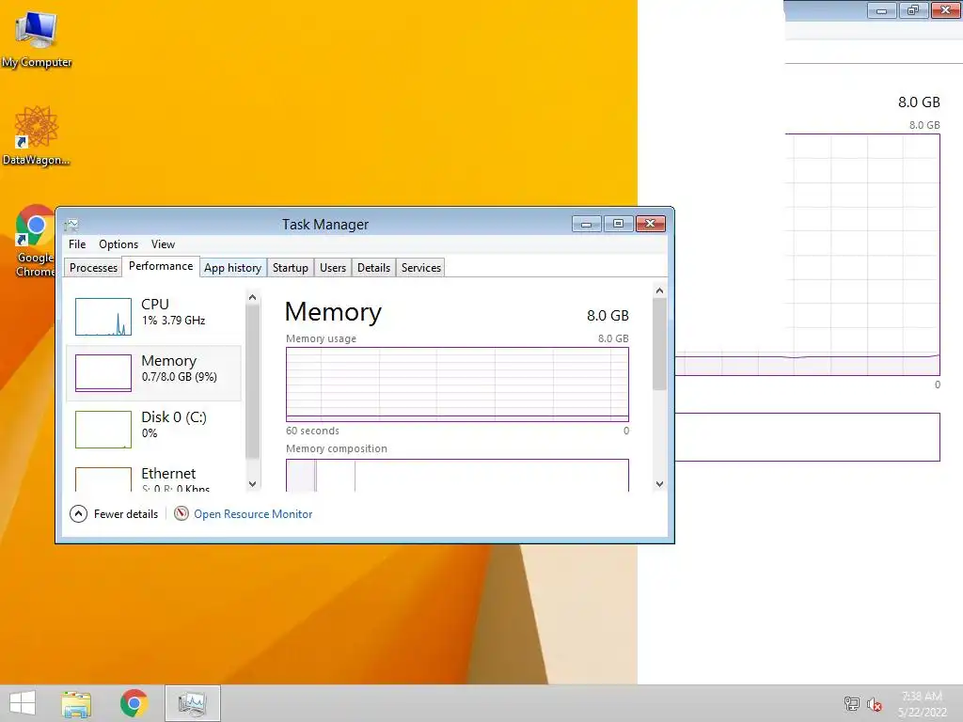Open the Services tab
This screenshot has width=963, height=722.
click(x=421, y=268)
